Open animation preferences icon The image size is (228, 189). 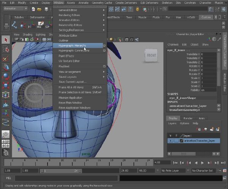225,170
